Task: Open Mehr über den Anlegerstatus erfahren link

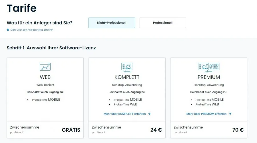Action: click(x=32, y=30)
